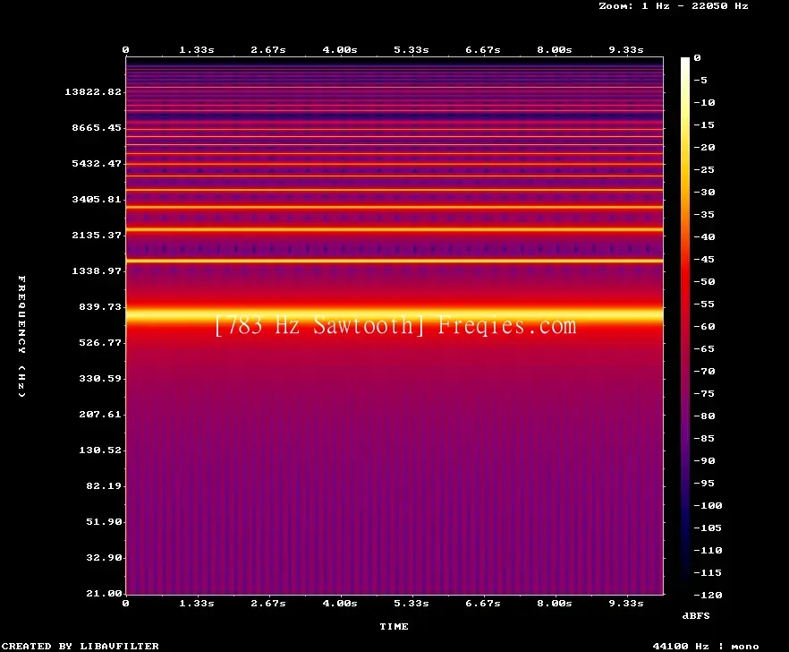Select the -40 dBFS scale value
789x652 pixels.
coord(704,236)
